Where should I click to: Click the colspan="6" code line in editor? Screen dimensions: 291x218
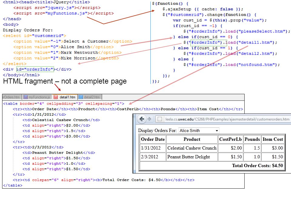point(104,180)
